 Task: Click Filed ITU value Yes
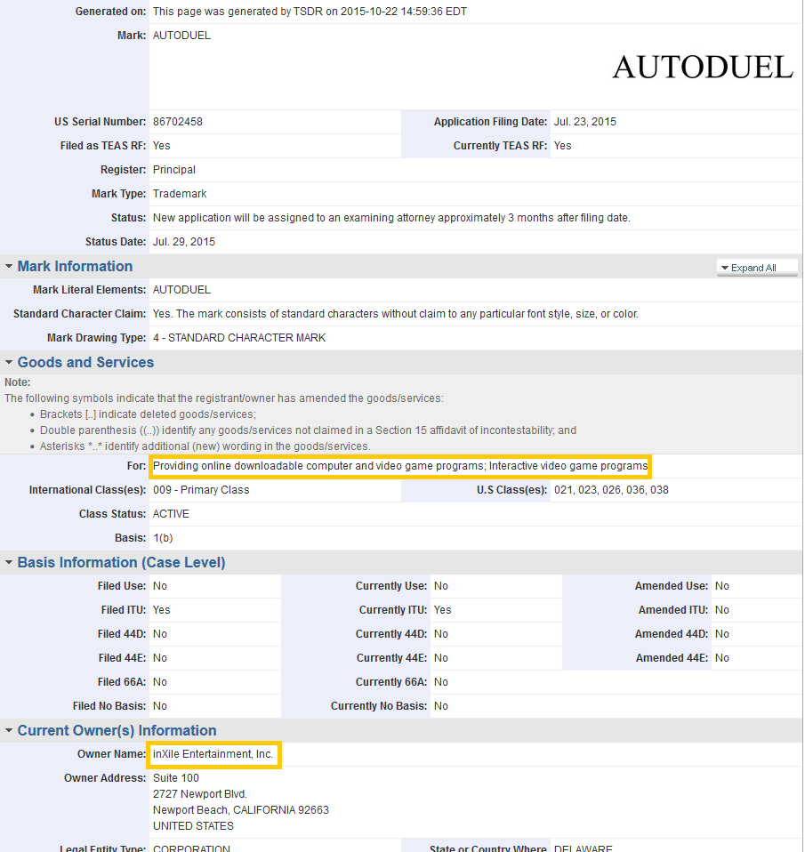(x=161, y=610)
